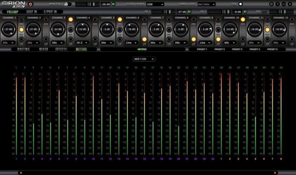The image size is (296, 175).
Task: Unlink Channel 11 stereo link button
Action: 267,30
